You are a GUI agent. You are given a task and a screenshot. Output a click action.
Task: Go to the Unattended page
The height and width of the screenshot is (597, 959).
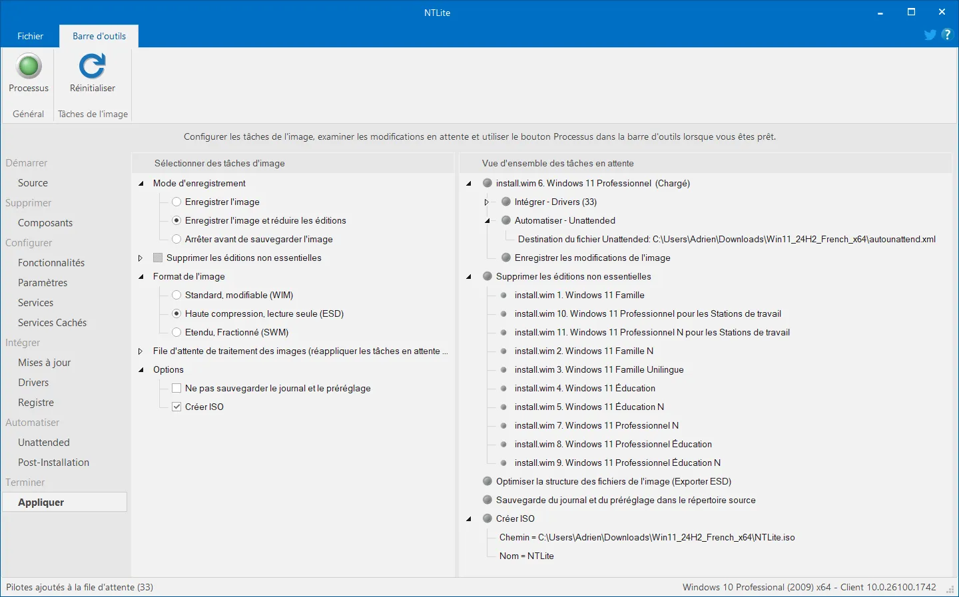pos(43,443)
